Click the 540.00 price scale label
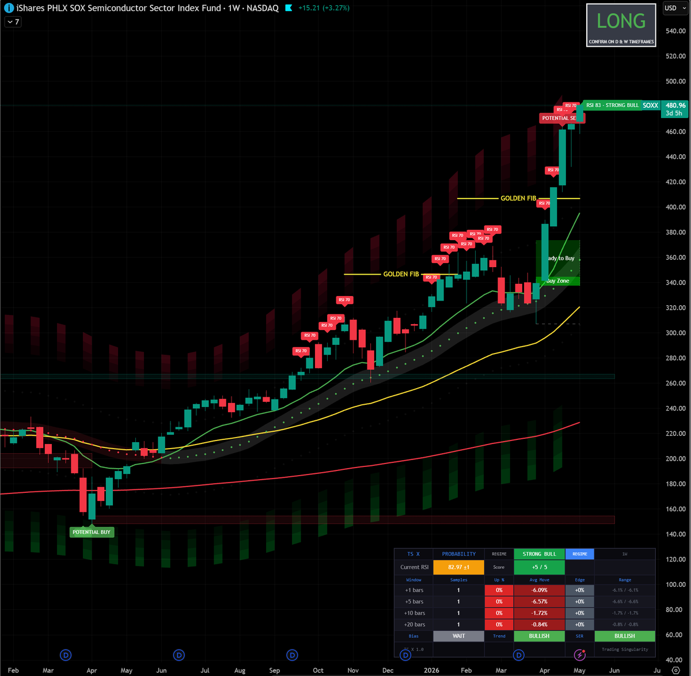This screenshot has width=691, height=676. pyautogui.click(x=675, y=31)
